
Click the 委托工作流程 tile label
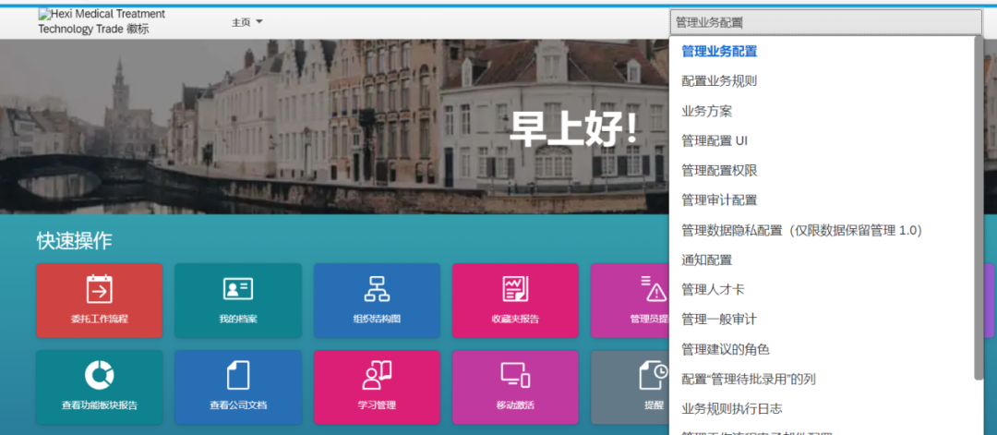pos(99,319)
